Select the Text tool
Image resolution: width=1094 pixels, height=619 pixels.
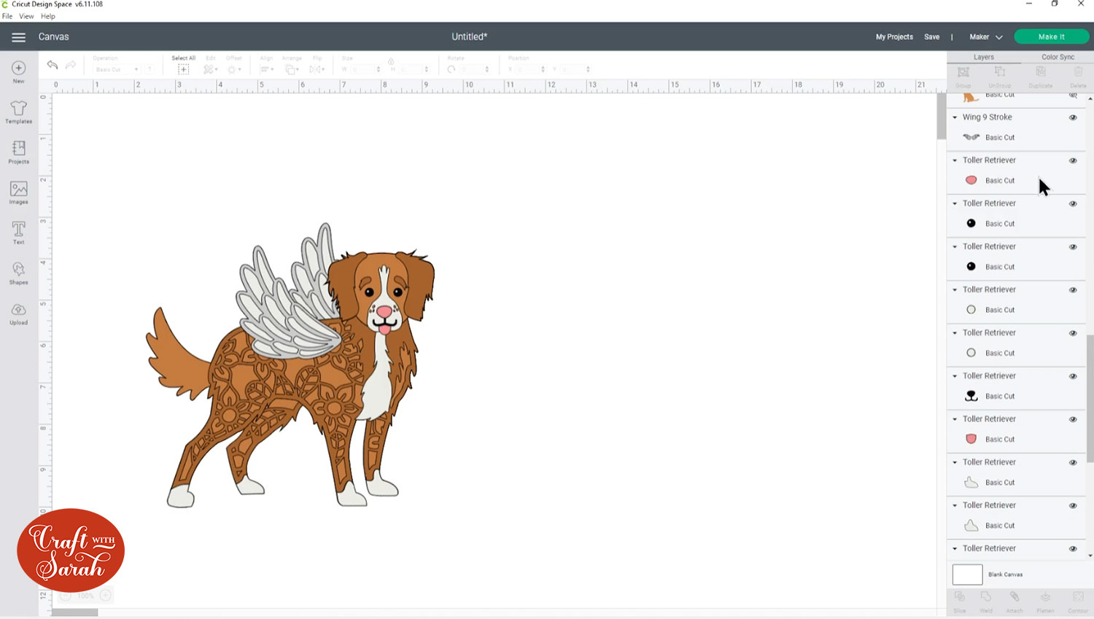click(19, 232)
